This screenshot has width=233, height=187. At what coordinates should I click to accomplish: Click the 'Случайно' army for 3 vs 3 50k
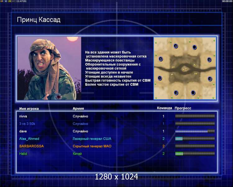[80, 124]
